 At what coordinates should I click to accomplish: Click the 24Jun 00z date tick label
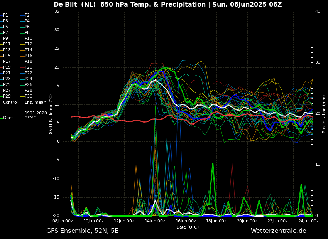tap(308, 221)
